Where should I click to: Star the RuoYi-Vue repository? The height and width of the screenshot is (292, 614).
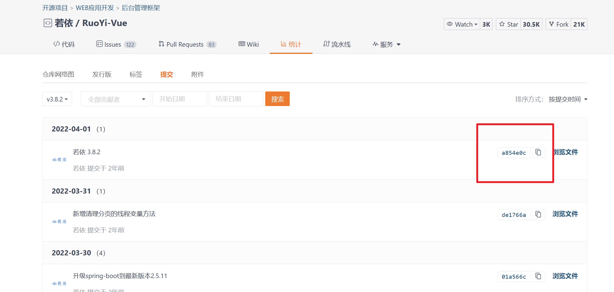[508, 24]
